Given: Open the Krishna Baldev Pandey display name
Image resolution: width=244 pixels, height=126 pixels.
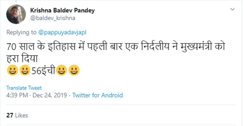Looking at the screenshot, I should tap(62, 11).
